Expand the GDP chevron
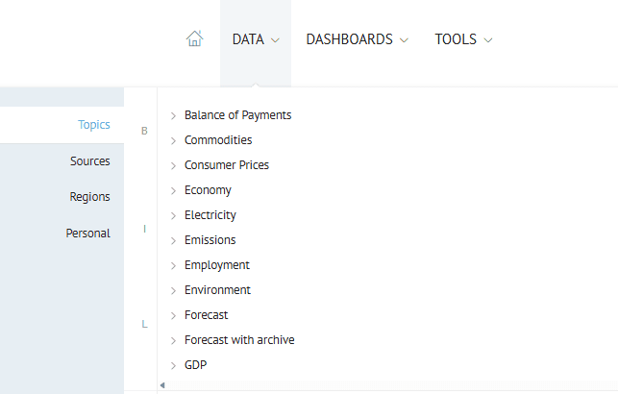This screenshot has height=394, width=618. click(x=173, y=366)
